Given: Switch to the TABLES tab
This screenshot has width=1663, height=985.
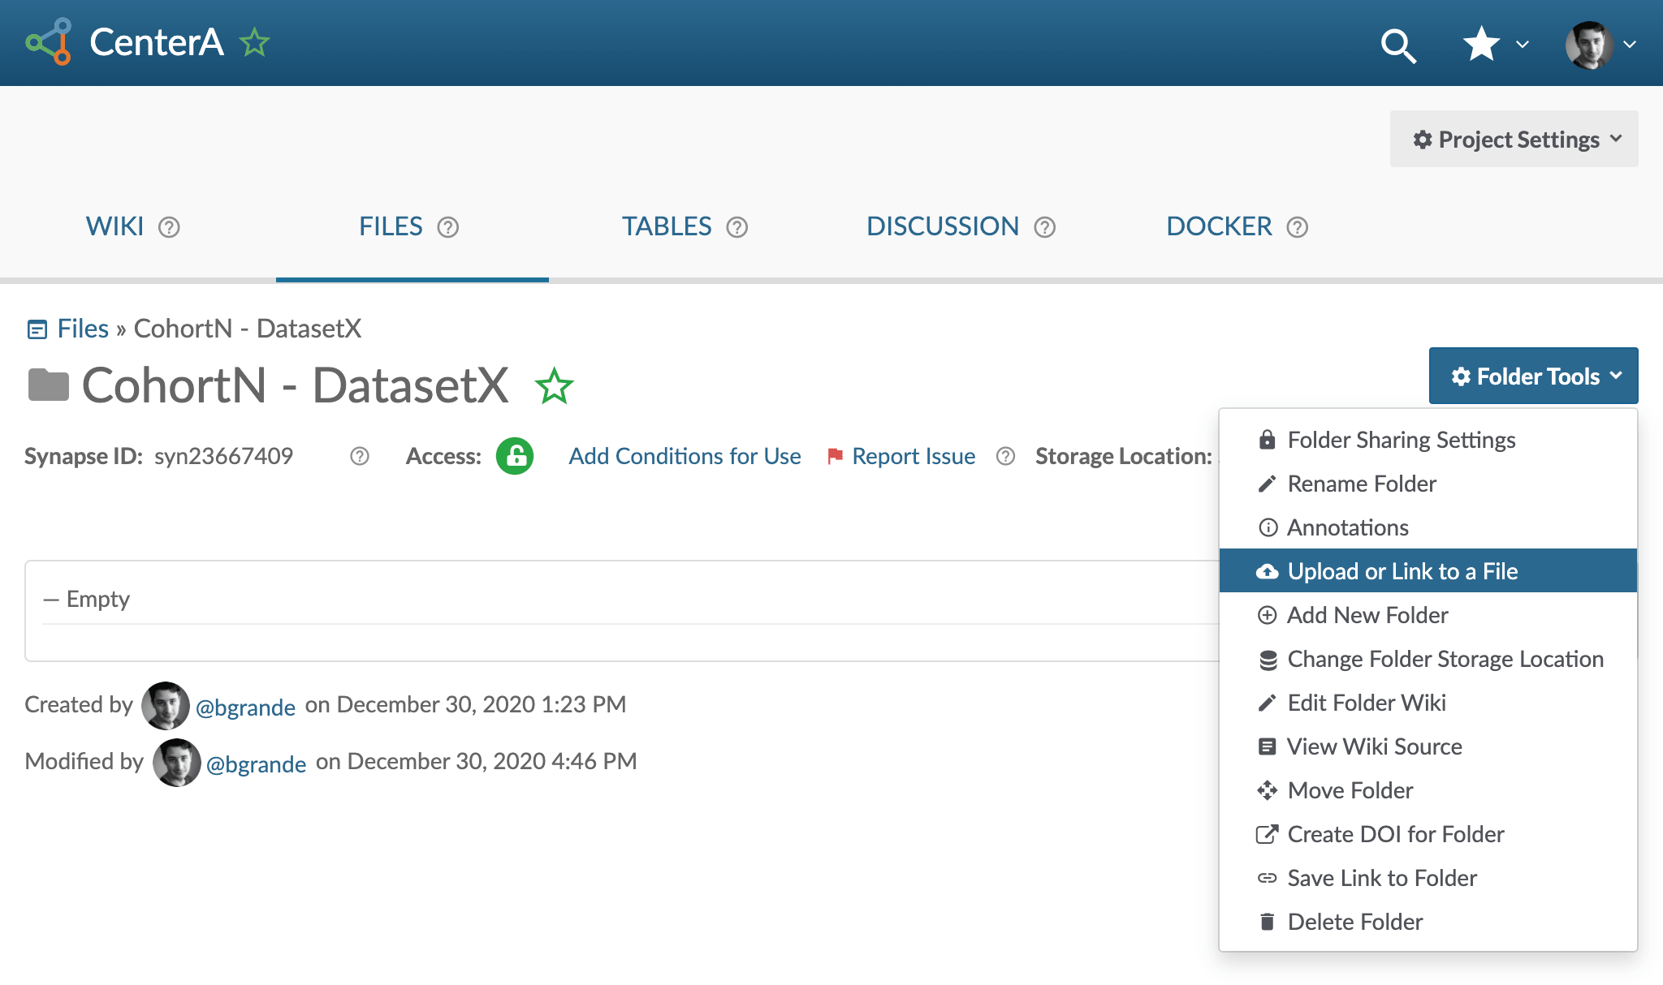Looking at the screenshot, I should 667,226.
